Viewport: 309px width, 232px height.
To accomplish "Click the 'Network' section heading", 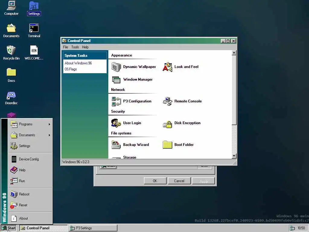I will coord(118,90).
